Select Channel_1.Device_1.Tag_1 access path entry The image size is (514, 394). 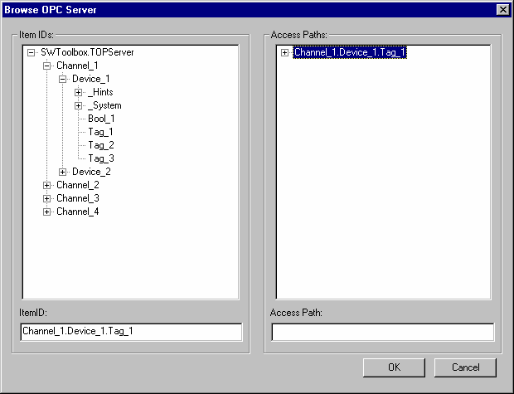click(x=350, y=52)
